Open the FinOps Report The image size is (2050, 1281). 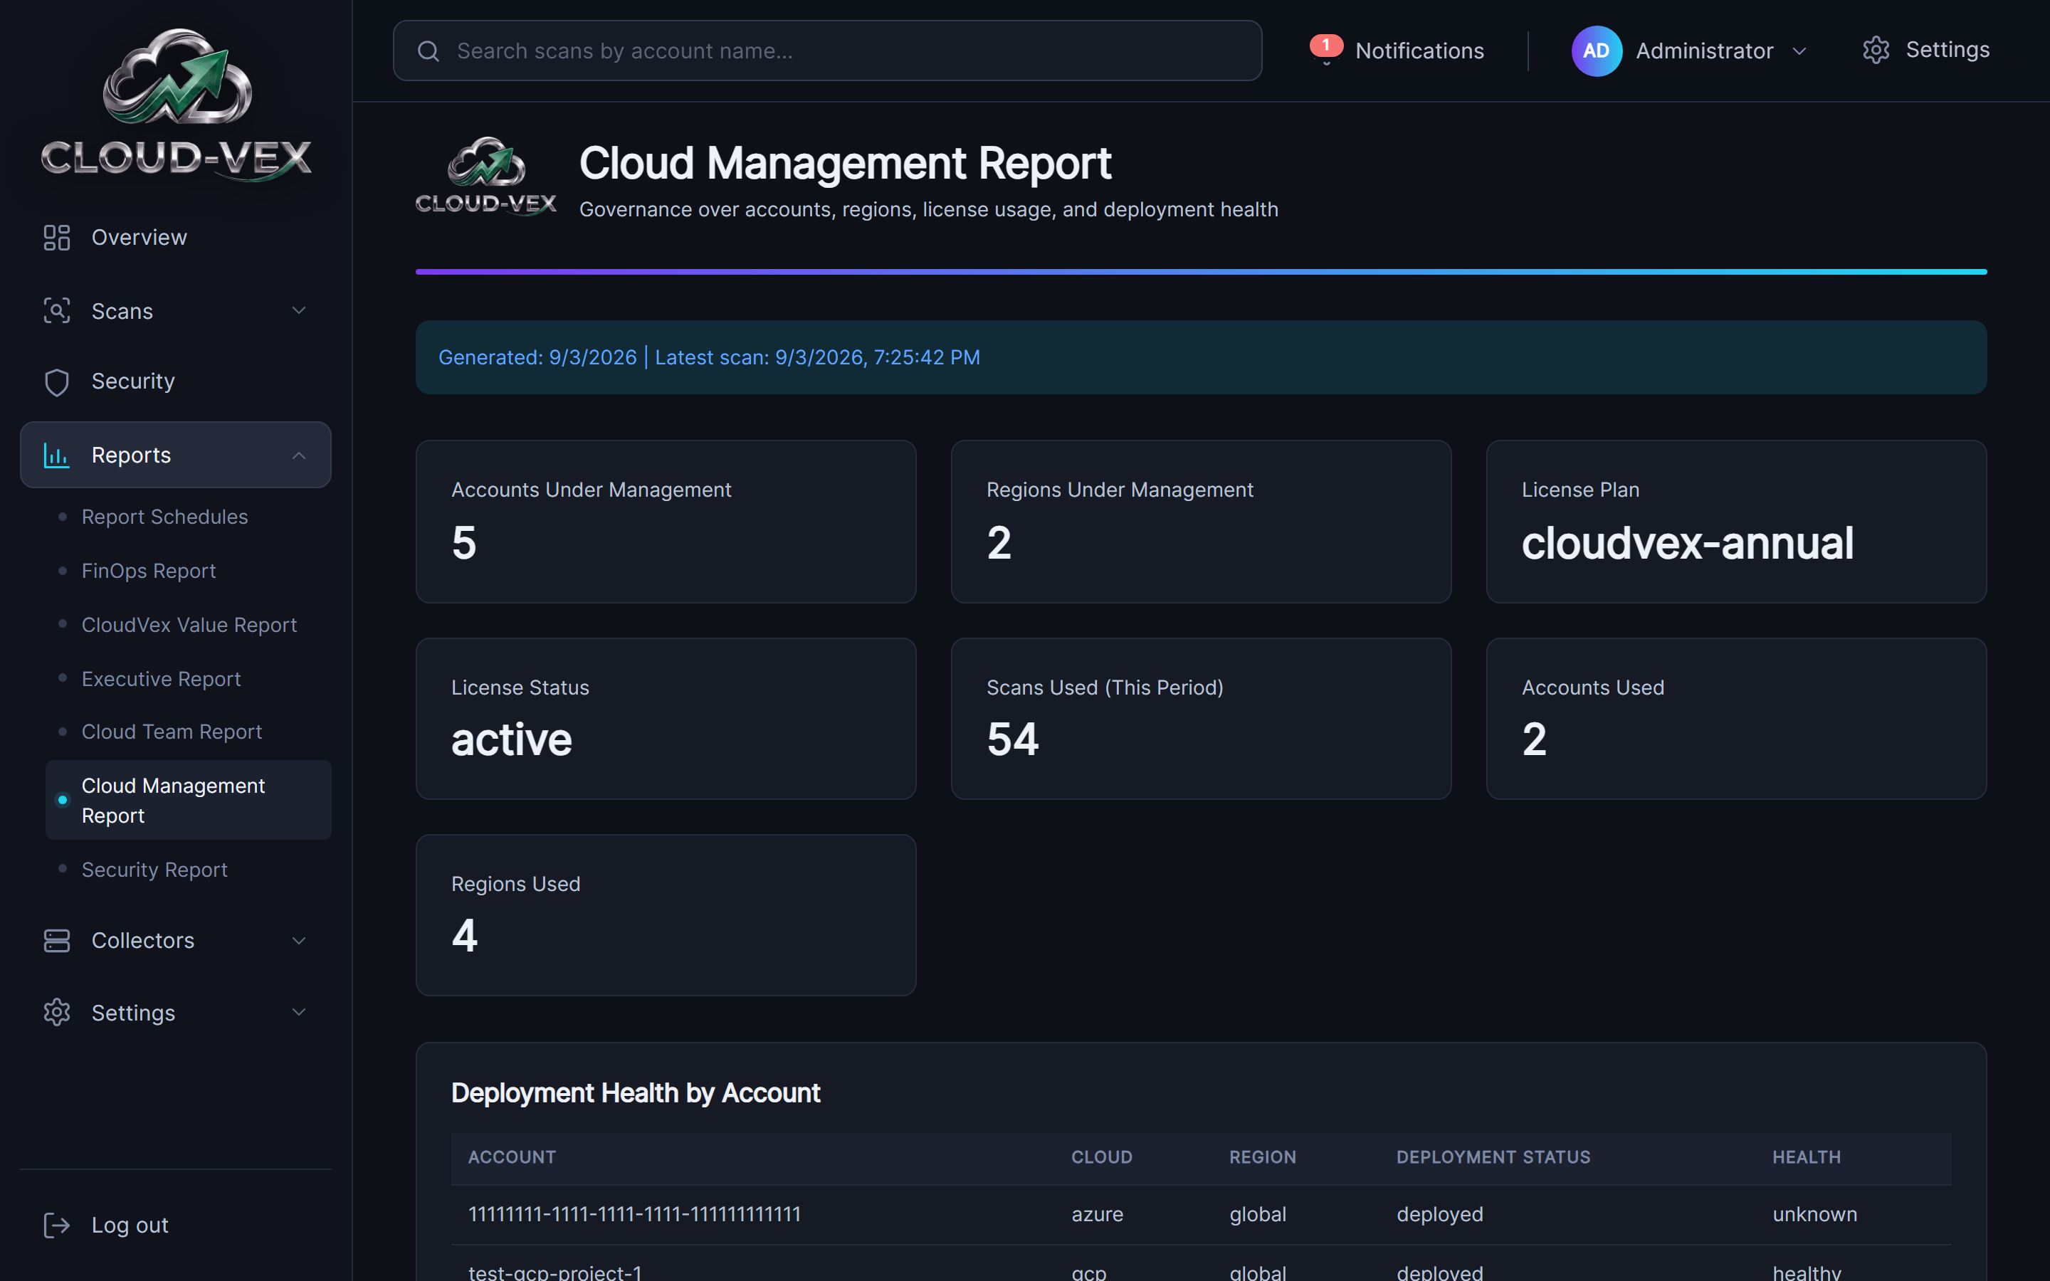(x=148, y=571)
